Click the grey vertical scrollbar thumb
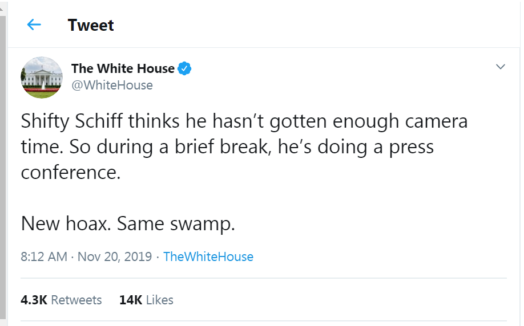The width and height of the screenshot is (524, 326). 3,165
